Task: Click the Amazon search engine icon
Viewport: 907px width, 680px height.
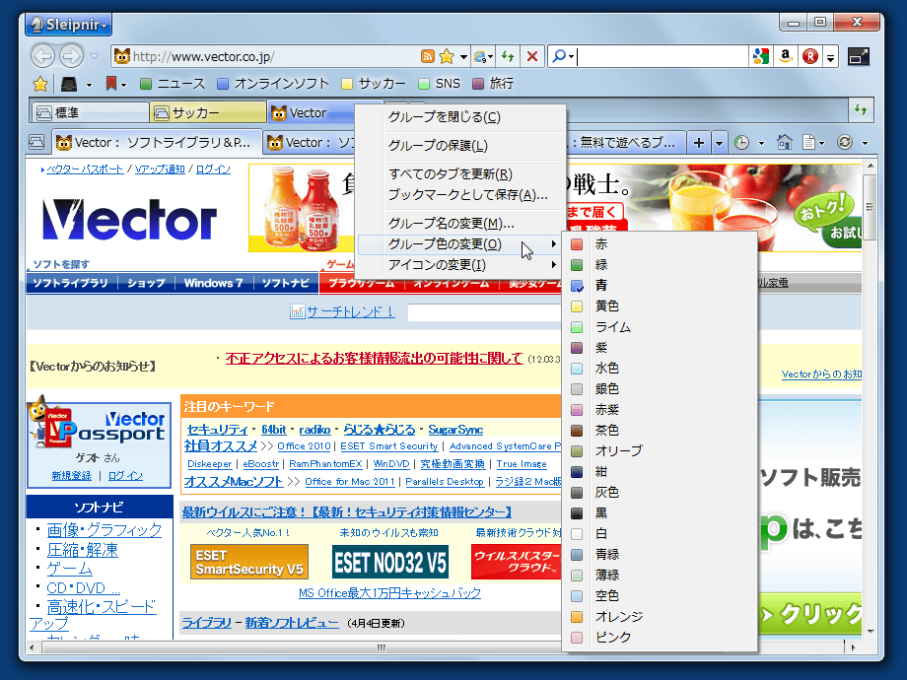Action: tap(785, 56)
